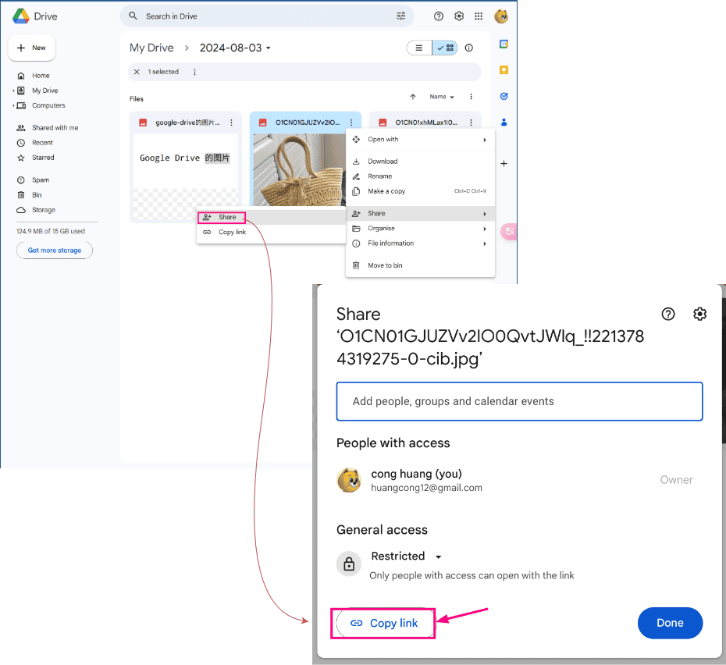The height and width of the screenshot is (665, 726).
Task: Choose Download from context menu
Action: (383, 162)
